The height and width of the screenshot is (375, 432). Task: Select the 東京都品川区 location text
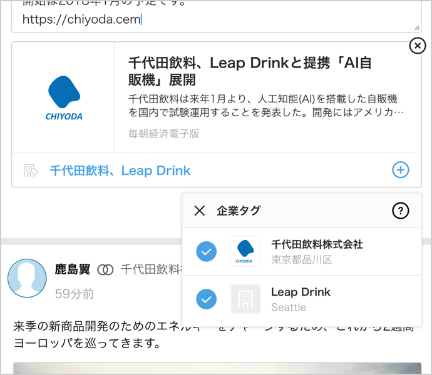[301, 259]
